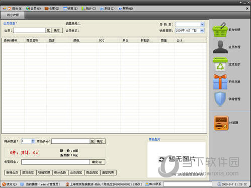Click the 商品图片 blue label
The height and width of the screenshot is (188, 251).
click(x=154, y=139)
